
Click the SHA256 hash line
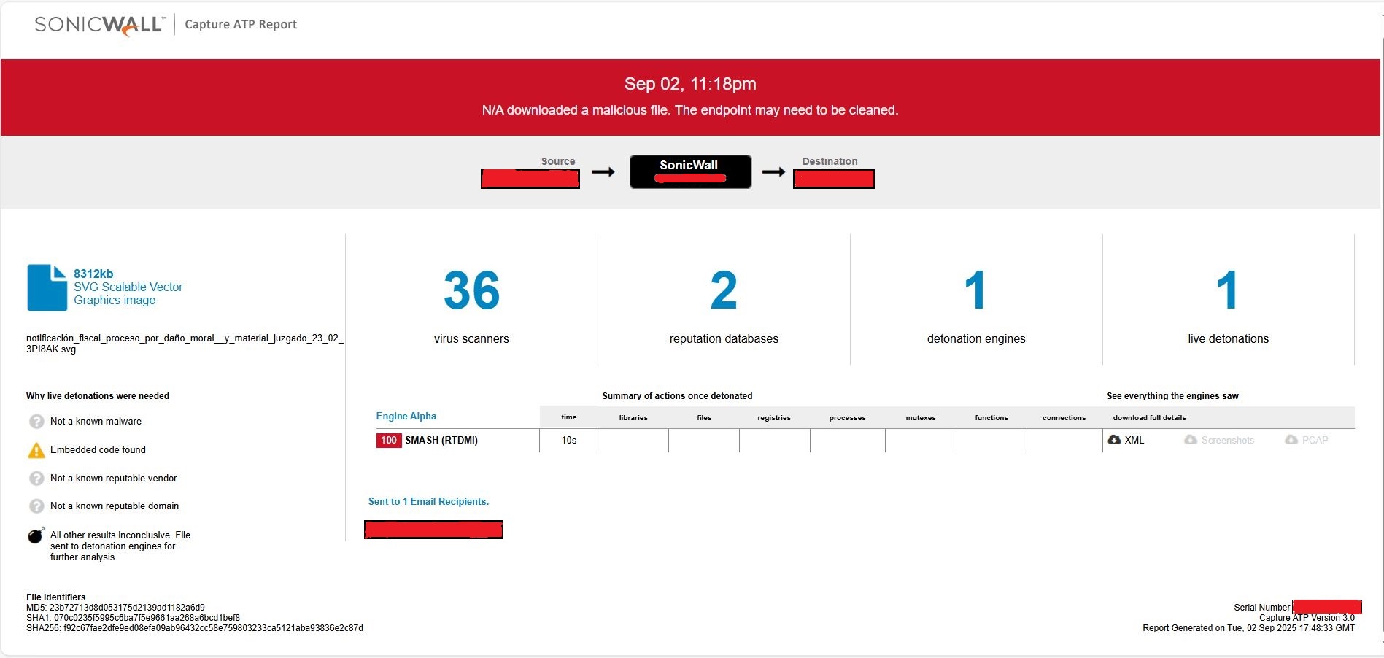(x=195, y=628)
